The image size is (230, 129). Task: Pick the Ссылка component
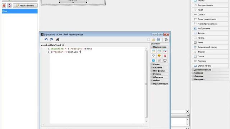(210, 15)
